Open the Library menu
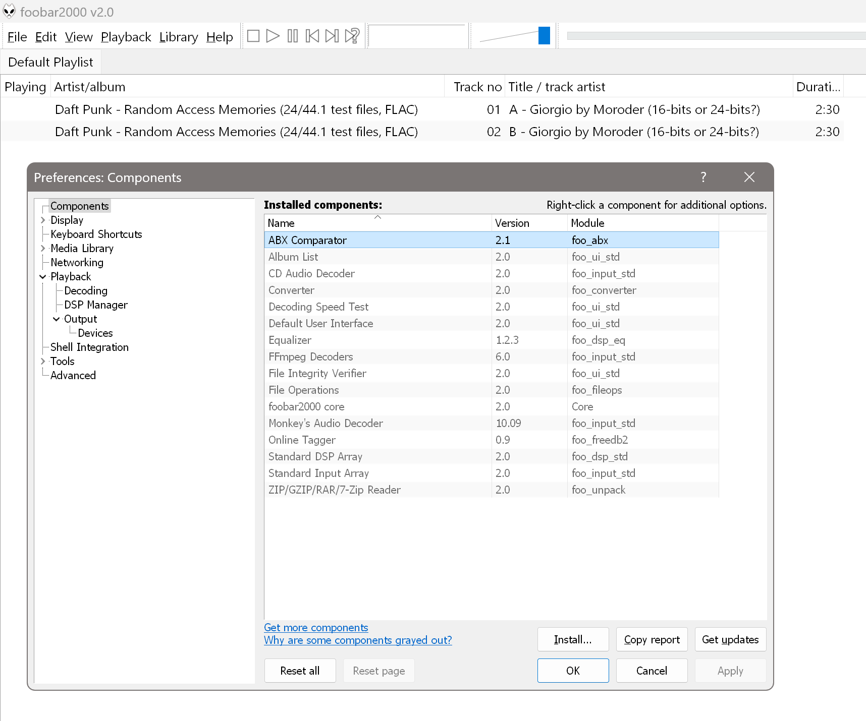 point(178,36)
